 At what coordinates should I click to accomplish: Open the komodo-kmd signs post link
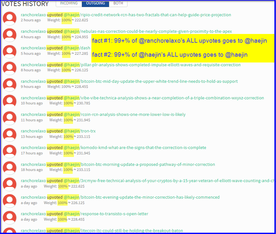[135, 147]
